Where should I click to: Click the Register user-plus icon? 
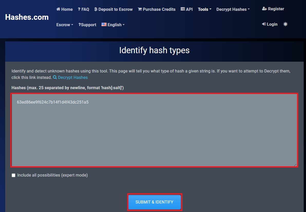coord(264,9)
